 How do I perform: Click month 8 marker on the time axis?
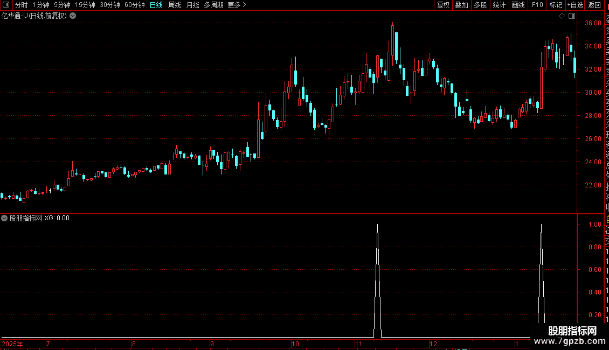[134, 344]
